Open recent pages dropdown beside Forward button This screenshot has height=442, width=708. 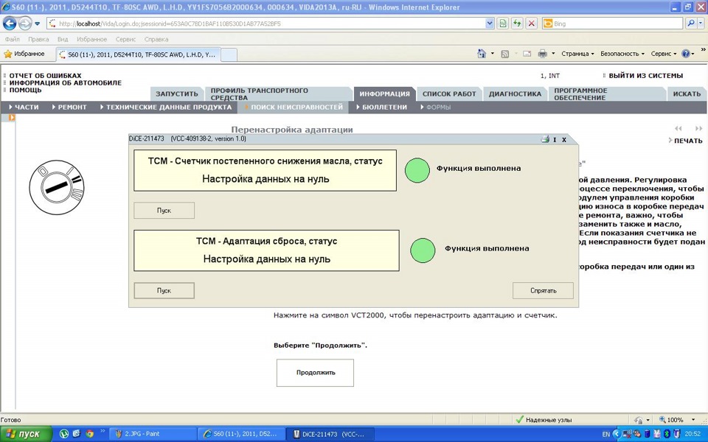pyautogui.click(x=38, y=24)
